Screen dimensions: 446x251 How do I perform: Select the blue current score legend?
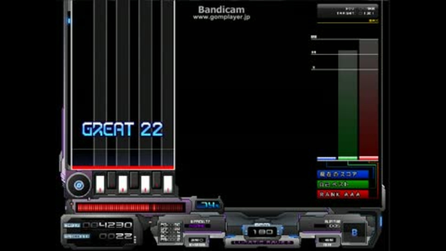tap(343, 174)
